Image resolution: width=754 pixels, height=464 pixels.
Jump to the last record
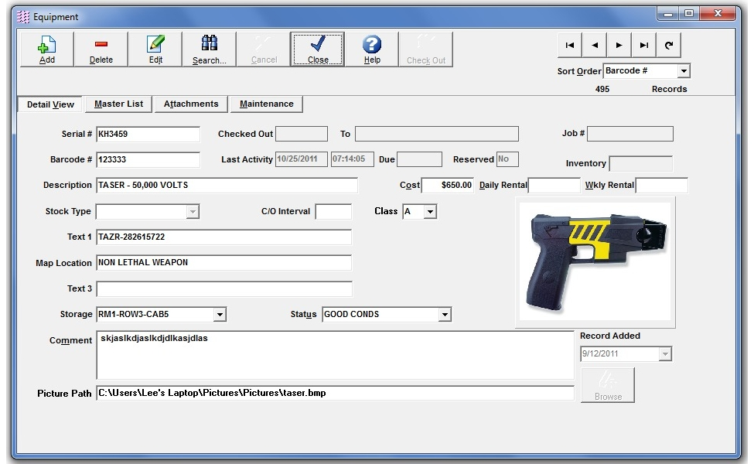(x=643, y=45)
